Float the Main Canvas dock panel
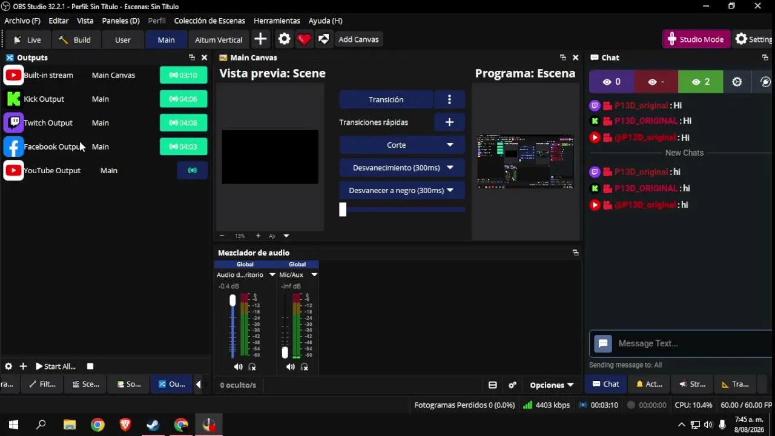The height and width of the screenshot is (436, 775). click(x=563, y=58)
